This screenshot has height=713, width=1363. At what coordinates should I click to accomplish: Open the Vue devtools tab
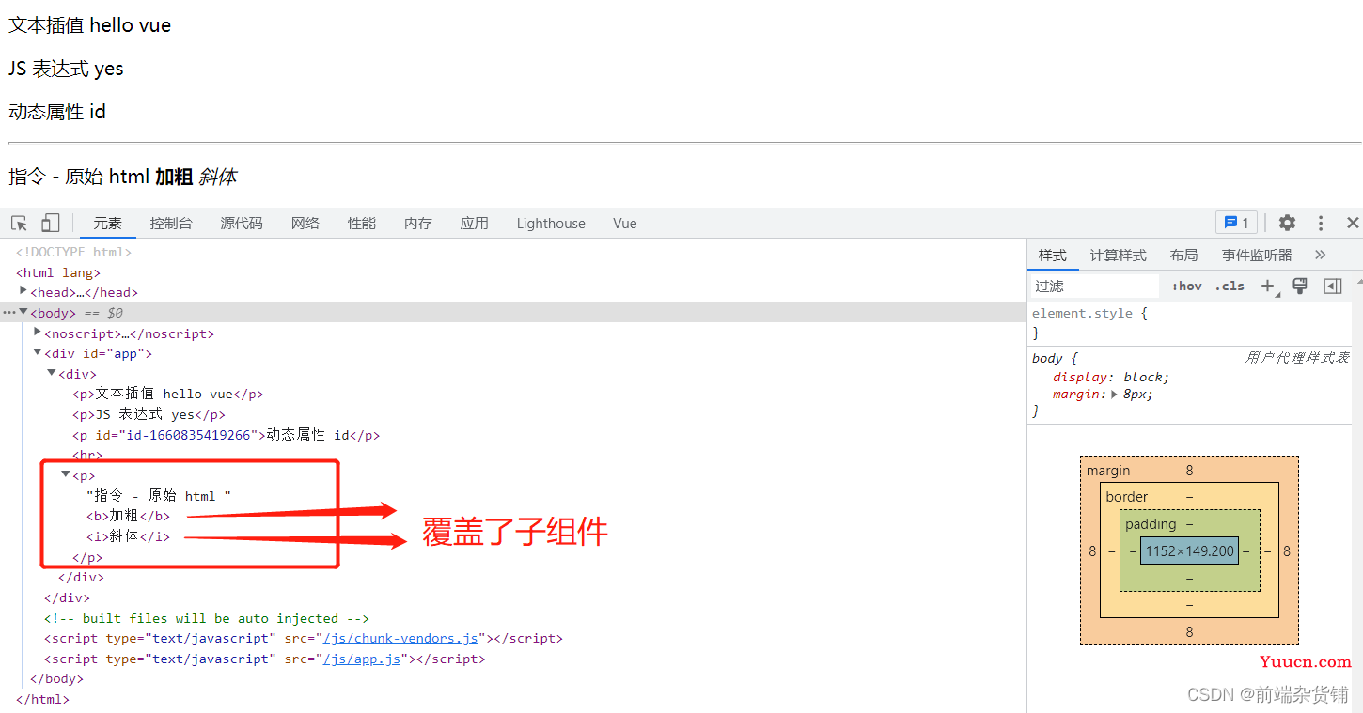(625, 223)
